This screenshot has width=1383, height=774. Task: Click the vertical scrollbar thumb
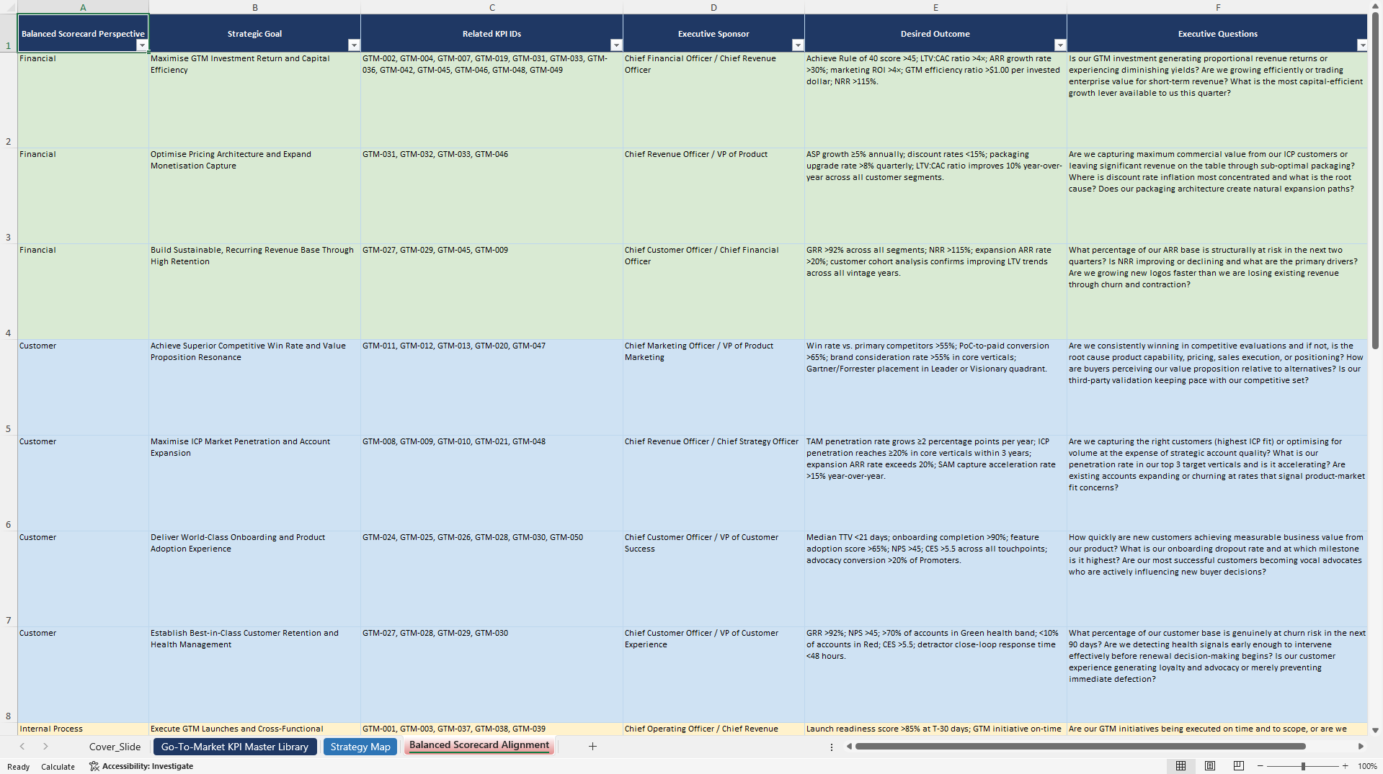pyautogui.click(x=1376, y=180)
